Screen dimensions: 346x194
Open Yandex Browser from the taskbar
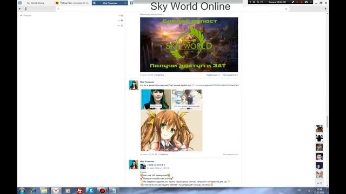[56, 191]
